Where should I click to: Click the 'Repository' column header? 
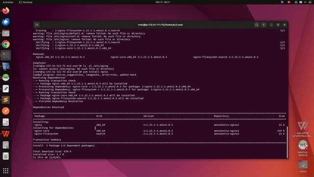click(221, 116)
